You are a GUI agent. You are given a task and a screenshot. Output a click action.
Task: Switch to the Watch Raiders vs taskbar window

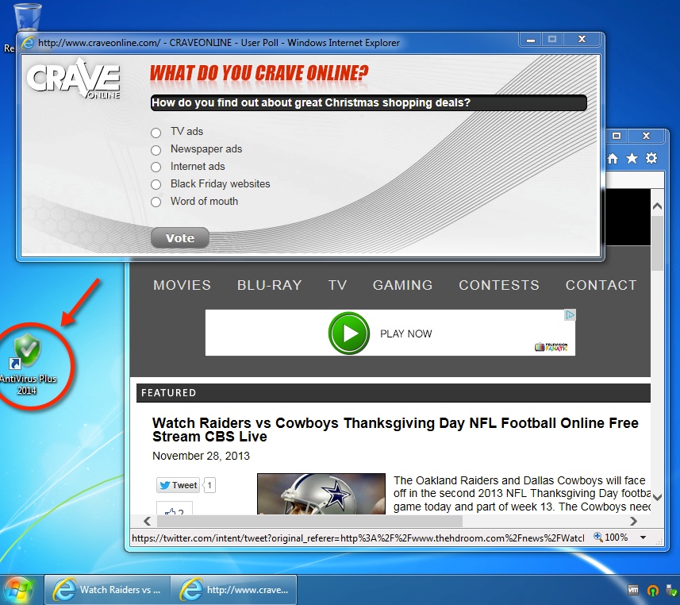click(107, 590)
